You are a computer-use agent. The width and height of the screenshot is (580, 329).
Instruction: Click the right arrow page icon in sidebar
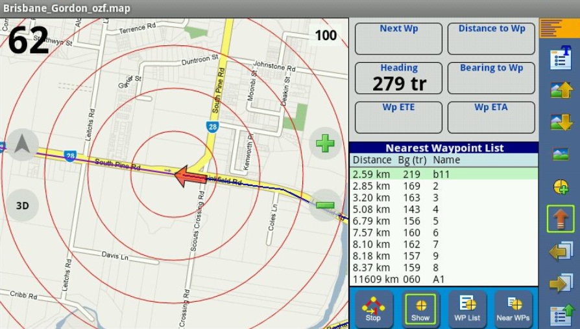(x=561, y=283)
